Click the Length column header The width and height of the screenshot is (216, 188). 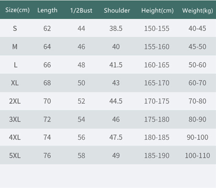[x=47, y=10]
